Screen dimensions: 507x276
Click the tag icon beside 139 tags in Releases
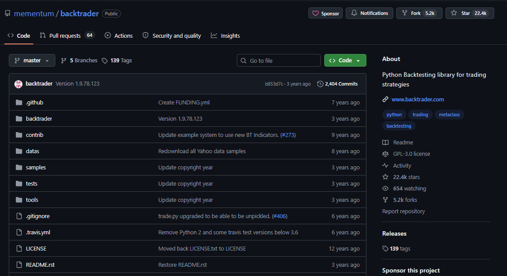click(385, 248)
